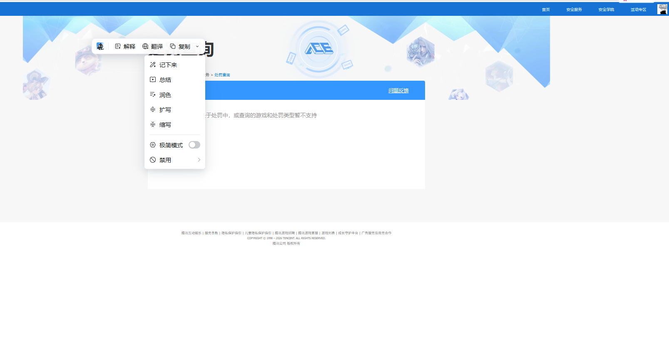This screenshot has width=669, height=359.
Task: Collapse the floating toolbar dropdown chevron
Action: pyautogui.click(x=197, y=46)
